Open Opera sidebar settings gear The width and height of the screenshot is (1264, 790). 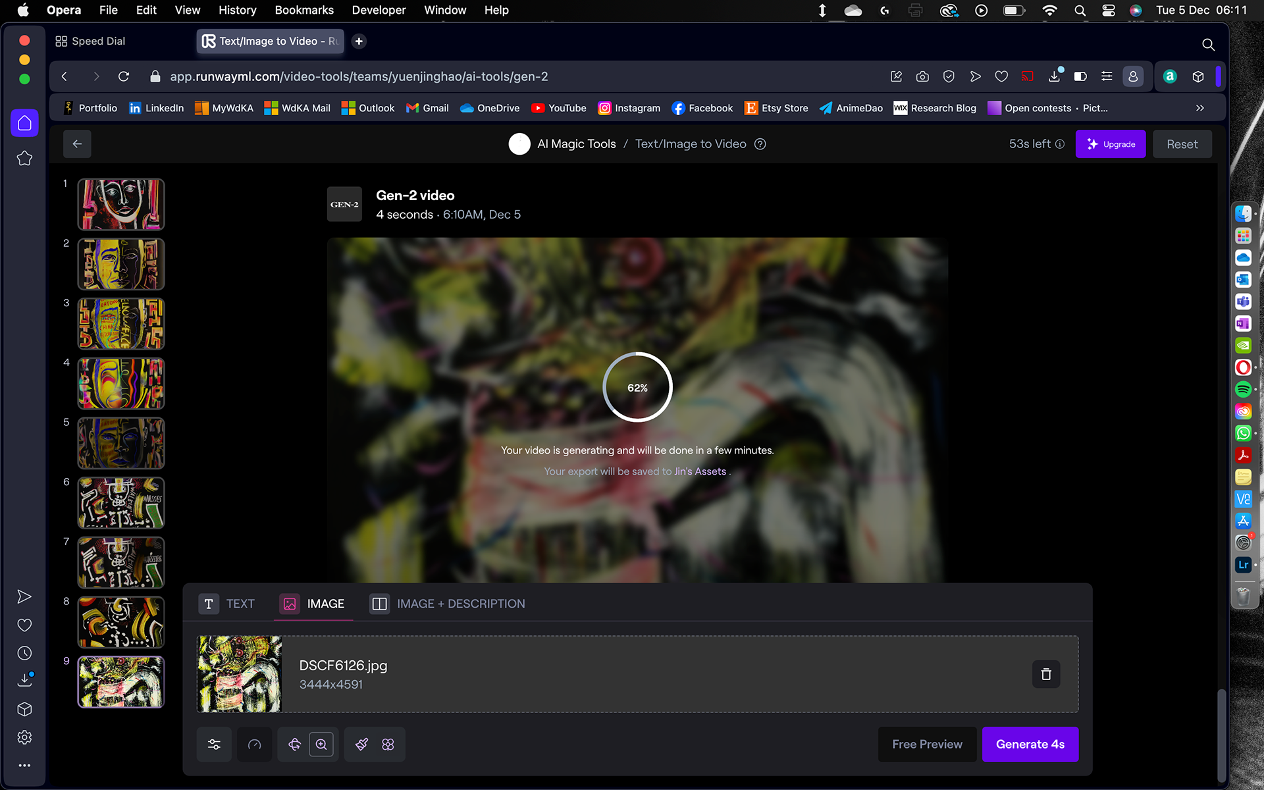24,737
